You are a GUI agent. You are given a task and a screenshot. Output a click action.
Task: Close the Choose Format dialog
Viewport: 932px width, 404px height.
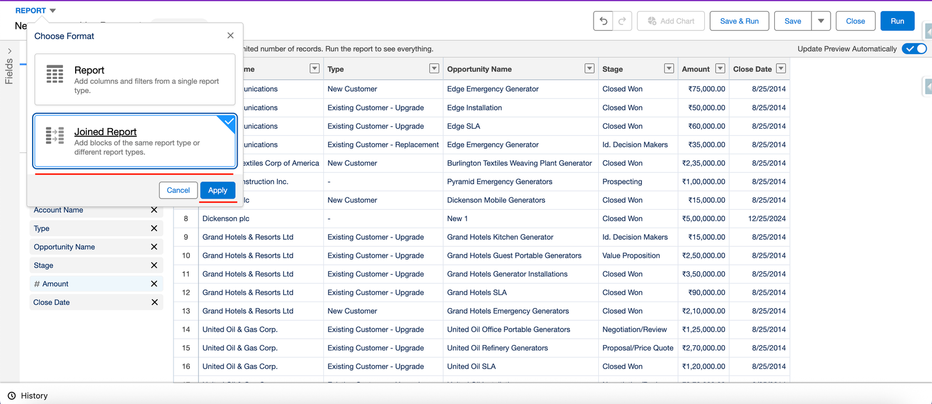231,36
